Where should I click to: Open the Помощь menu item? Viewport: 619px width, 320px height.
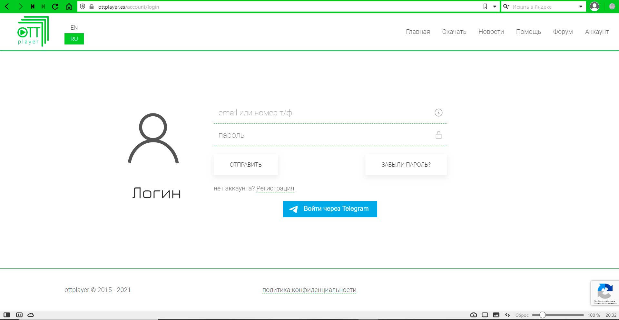tap(528, 32)
